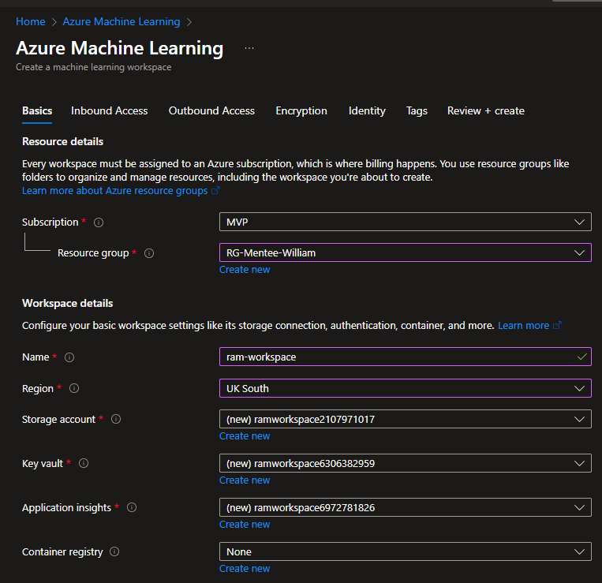Open Learn more about Azure resource groups
This screenshot has height=583, width=602.
click(x=114, y=191)
